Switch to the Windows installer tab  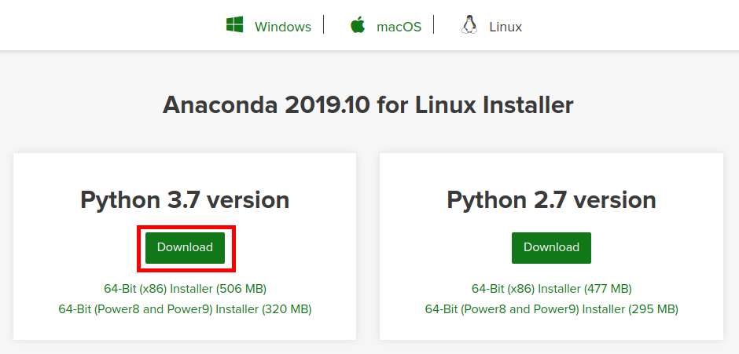click(282, 27)
